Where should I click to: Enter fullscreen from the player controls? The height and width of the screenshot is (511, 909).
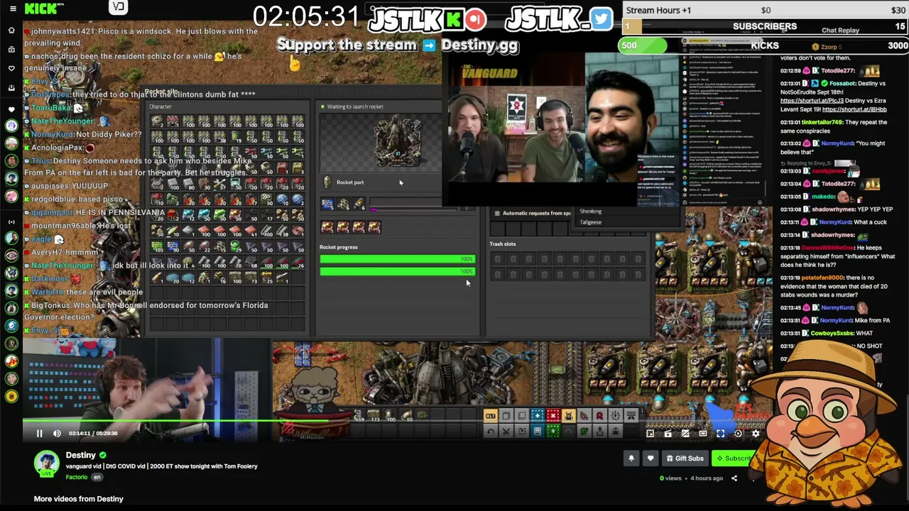[720, 434]
